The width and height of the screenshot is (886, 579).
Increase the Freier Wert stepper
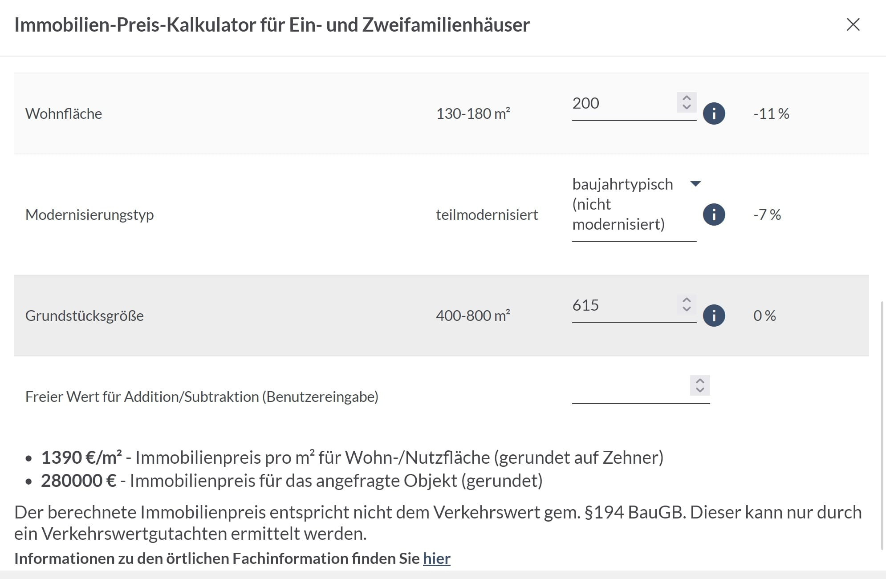coord(700,381)
